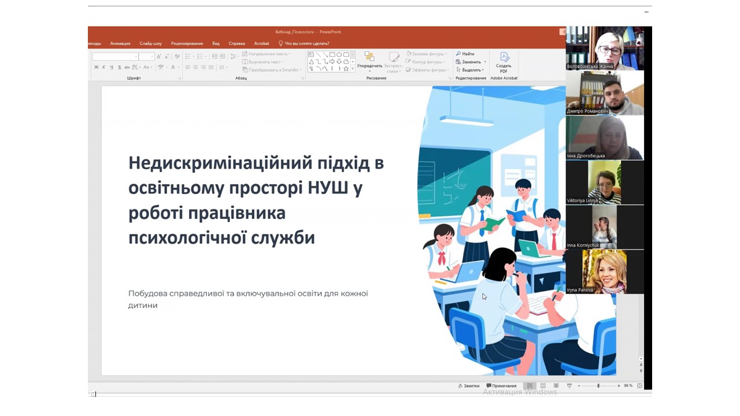740x416 pixels.
Task: Click the Создать PDF Adobe Acrobat icon
Action: tap(504, 60)
